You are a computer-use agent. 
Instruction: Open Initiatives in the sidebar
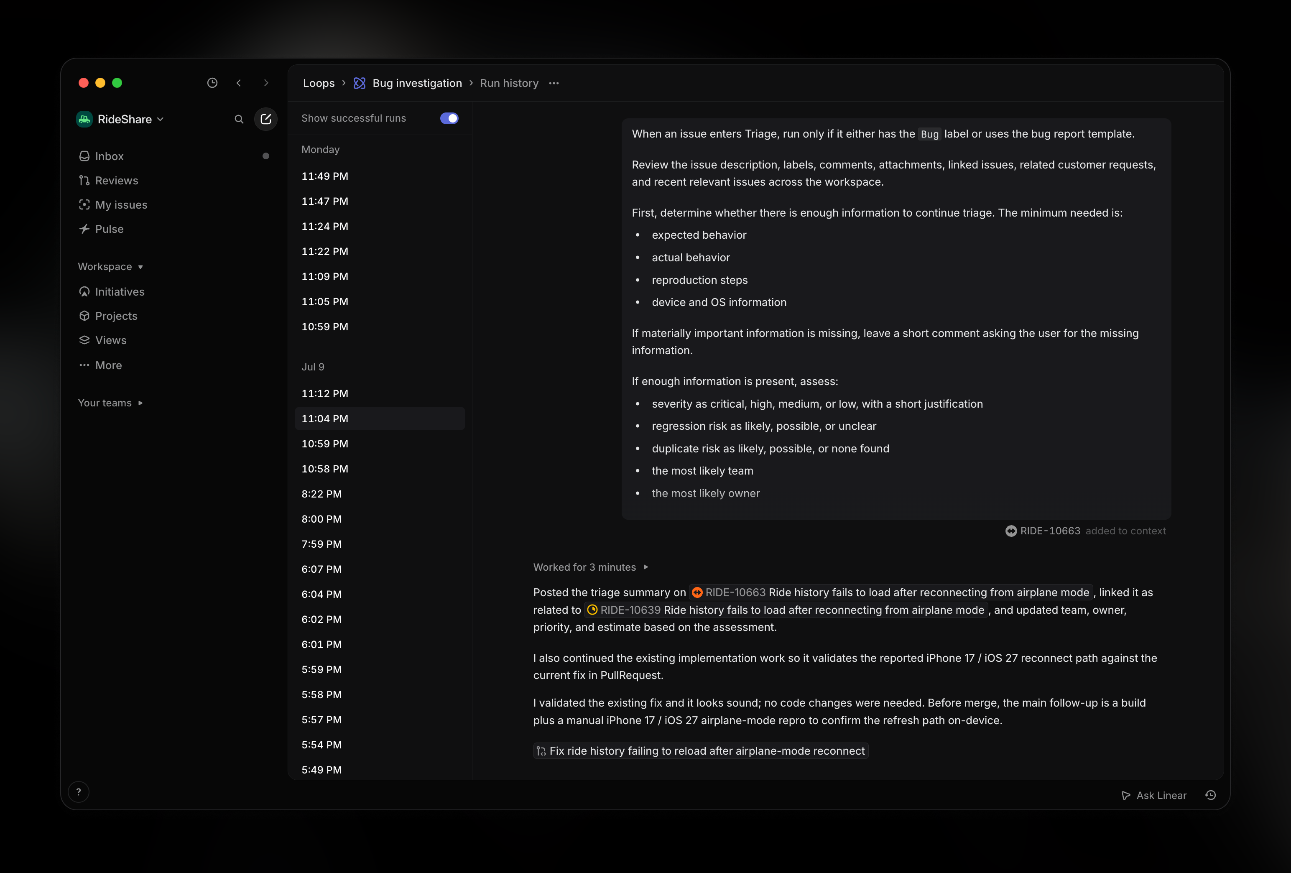coord(173,292)
